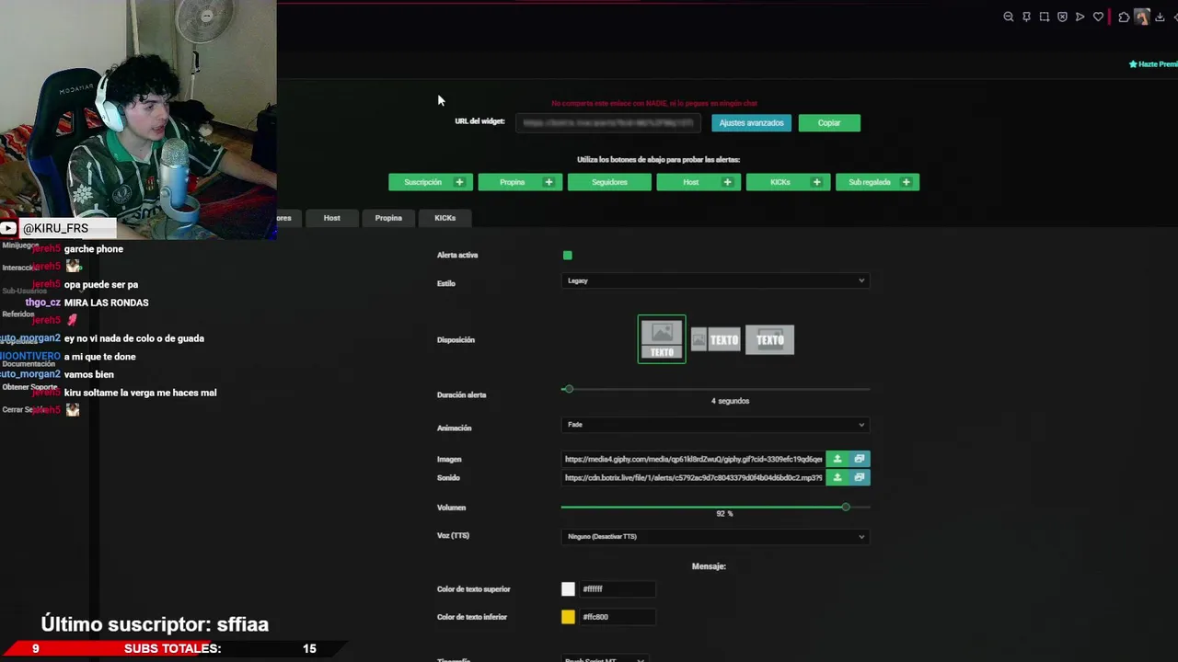Click chat message 'MIRA LAS RONDAS'
Viewport: 1178px width, 662px height.
(x=106, y=302)
